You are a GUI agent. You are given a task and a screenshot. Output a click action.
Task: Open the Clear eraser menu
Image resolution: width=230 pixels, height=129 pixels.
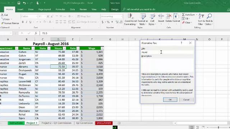click(187, 23)
